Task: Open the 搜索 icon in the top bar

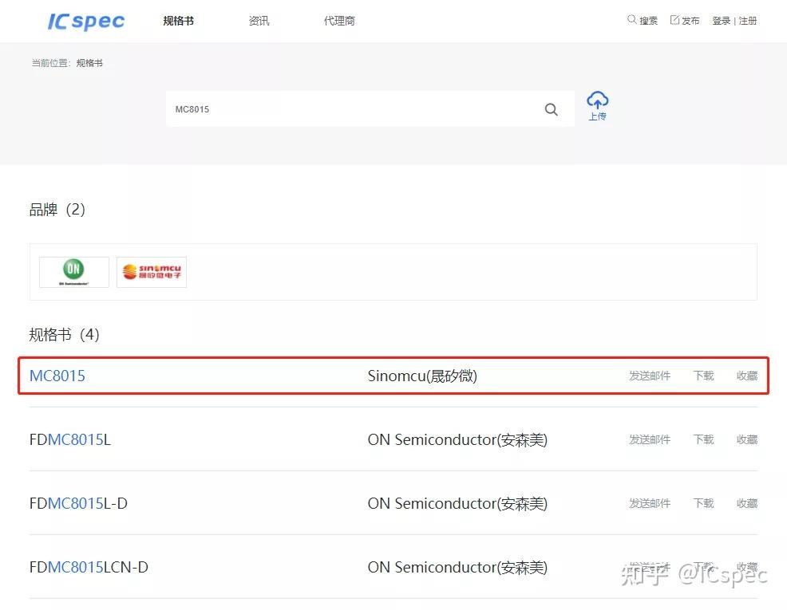Action: (x=643, y=20)
